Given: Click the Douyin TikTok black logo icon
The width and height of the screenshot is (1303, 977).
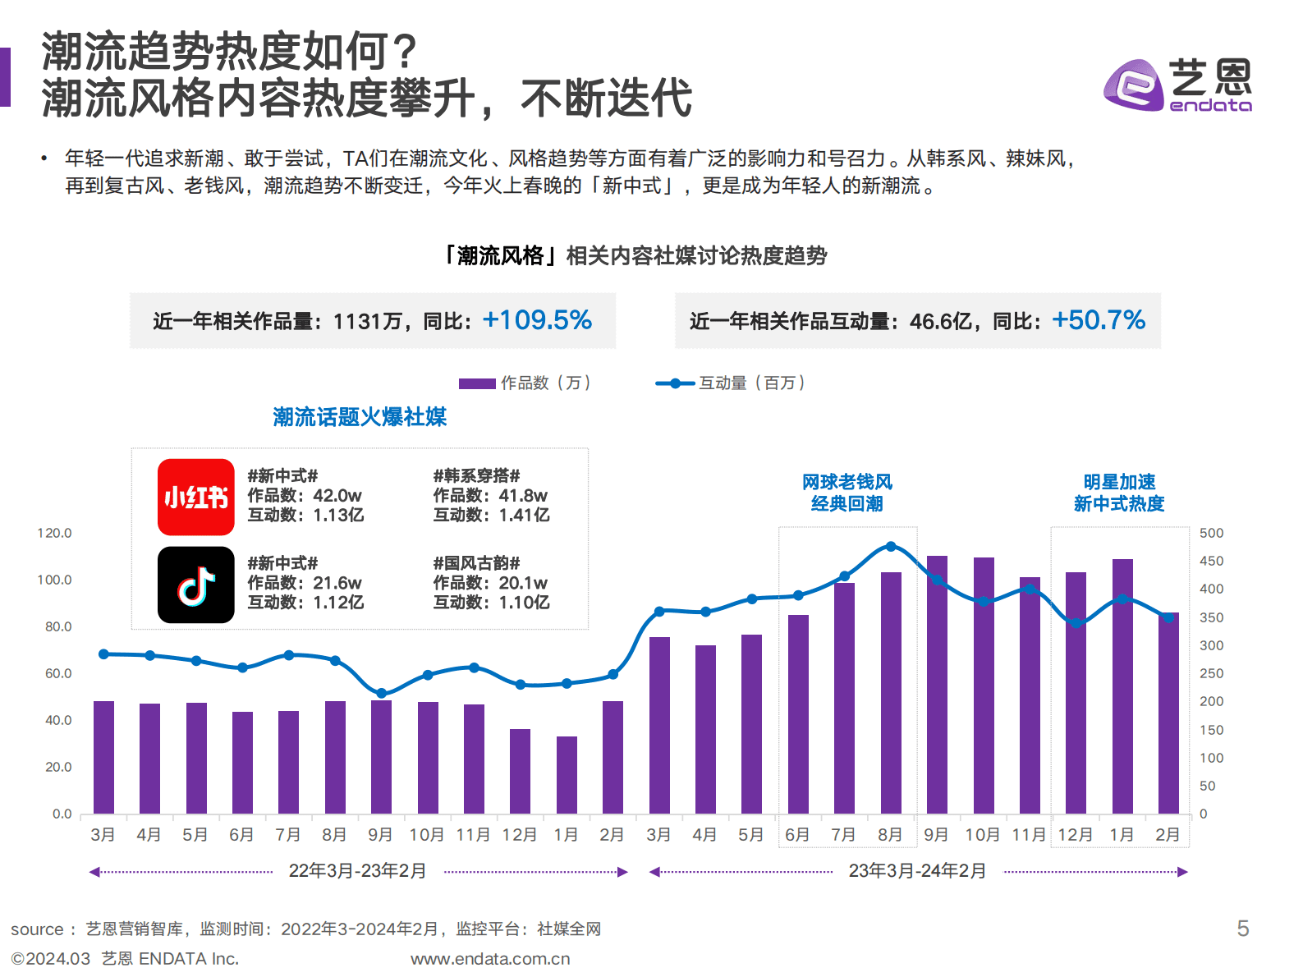Looking at the screenshot, I should tap(196, 585).
